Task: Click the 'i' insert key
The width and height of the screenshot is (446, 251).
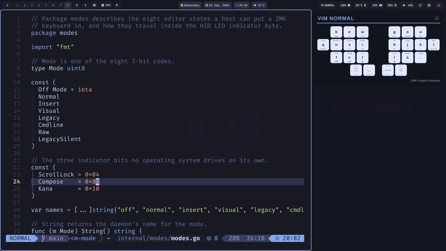Action: pos(394,58)
